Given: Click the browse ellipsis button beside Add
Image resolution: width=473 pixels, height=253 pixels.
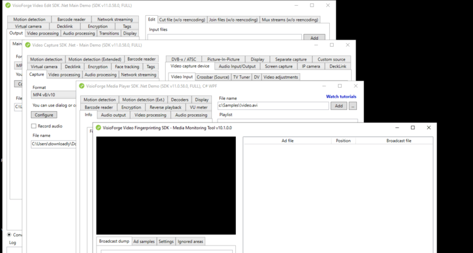Looking at the screenshot, I should [x=353, y=106].
